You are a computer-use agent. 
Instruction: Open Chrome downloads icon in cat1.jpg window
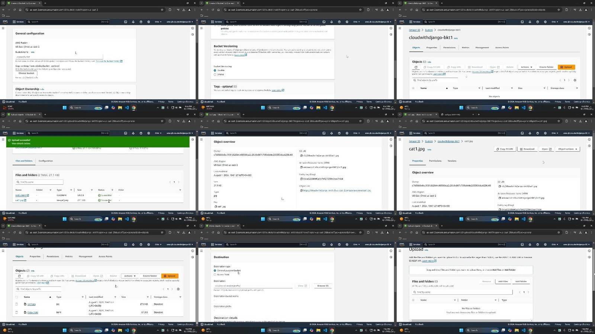[580, 121]
